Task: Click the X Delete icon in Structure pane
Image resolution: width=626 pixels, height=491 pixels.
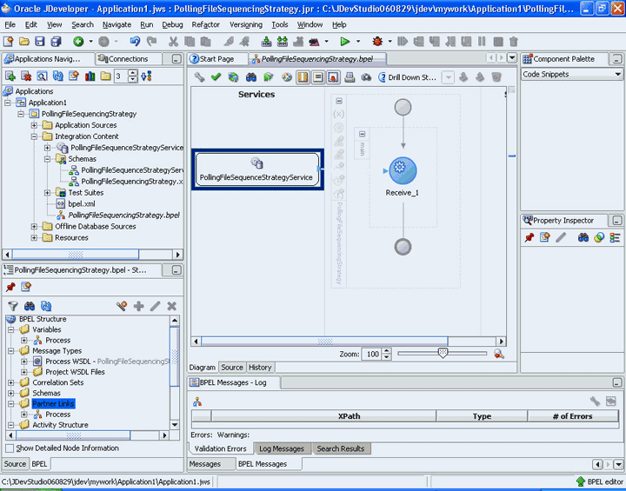Action: [171, 306]
